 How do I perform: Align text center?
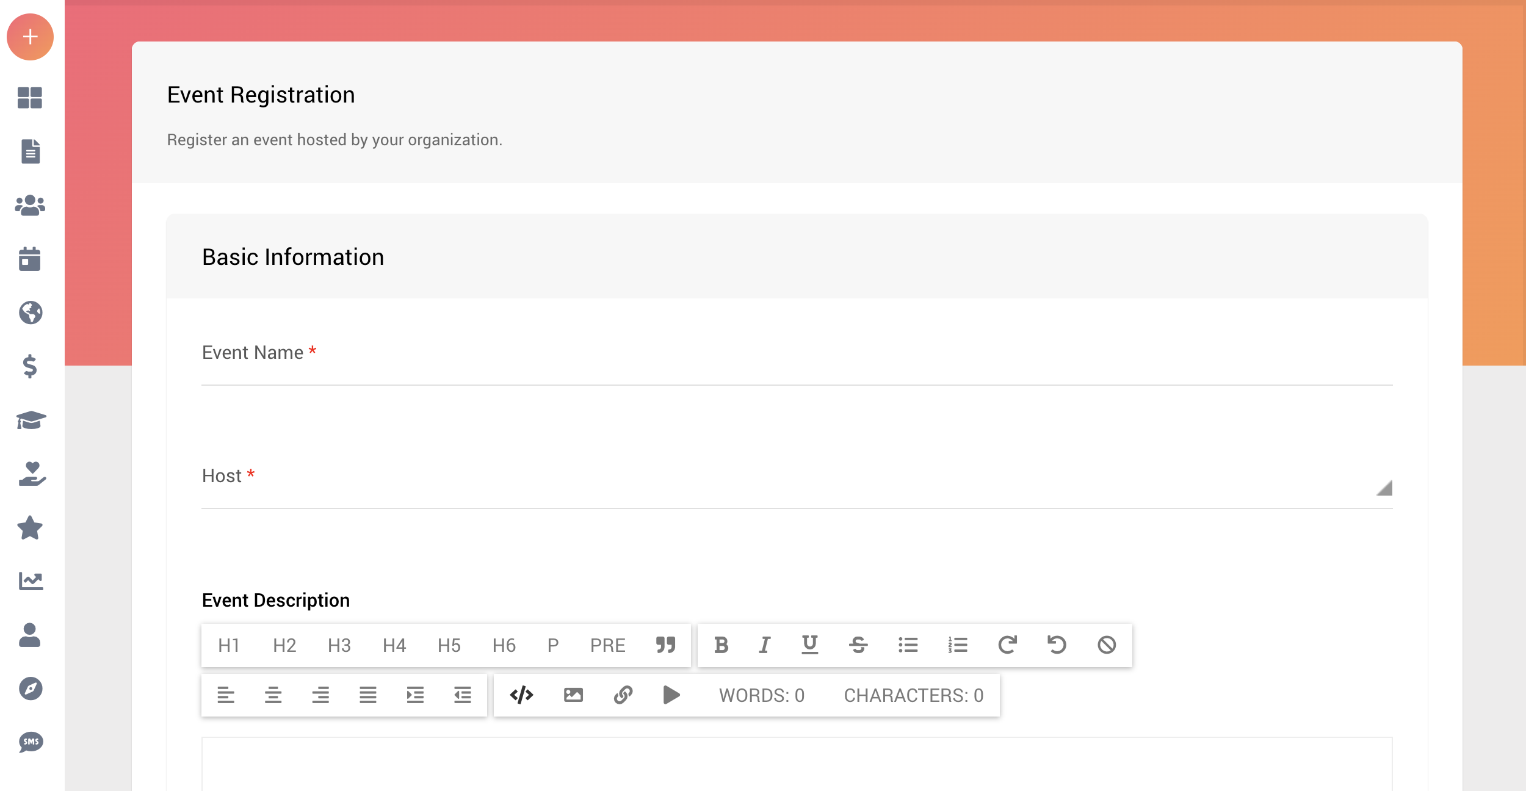(x=273, y=695)
